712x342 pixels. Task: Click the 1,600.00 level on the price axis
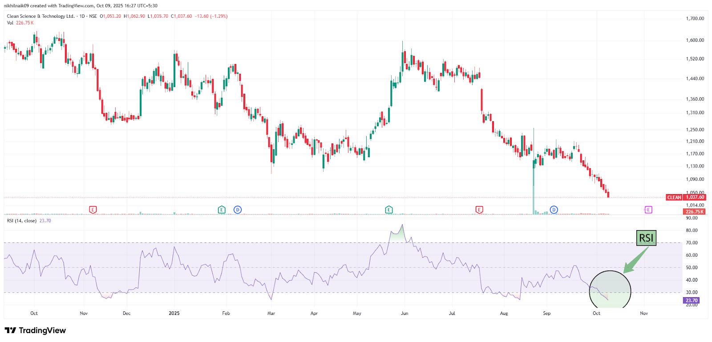[x=695, y=40]
